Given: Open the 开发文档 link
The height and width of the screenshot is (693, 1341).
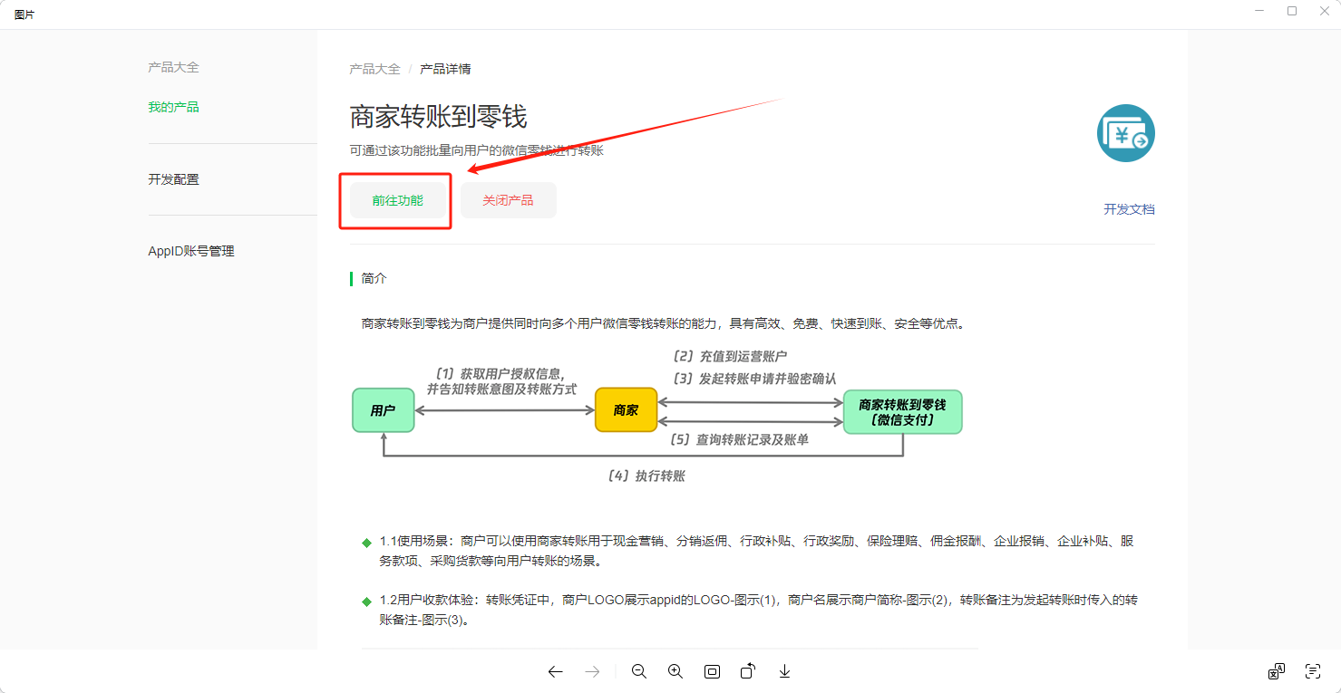Looking at the screenshot, I should pyautogui.click(x=1129, y=209).
